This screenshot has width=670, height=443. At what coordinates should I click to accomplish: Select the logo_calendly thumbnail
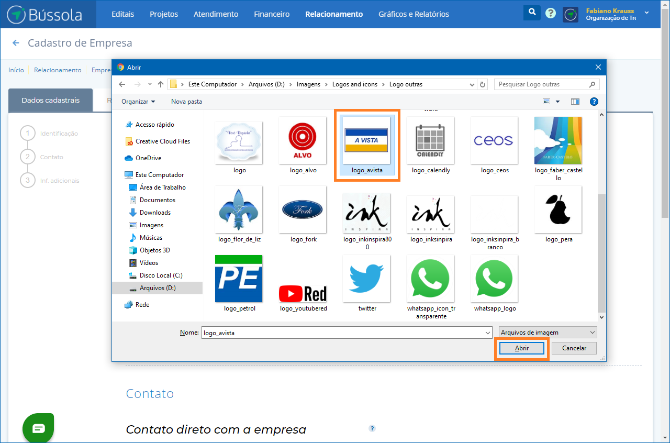pyautogui.click(x=431, y=140)
